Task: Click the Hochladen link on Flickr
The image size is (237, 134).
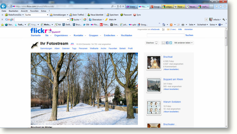Action: 126,35
